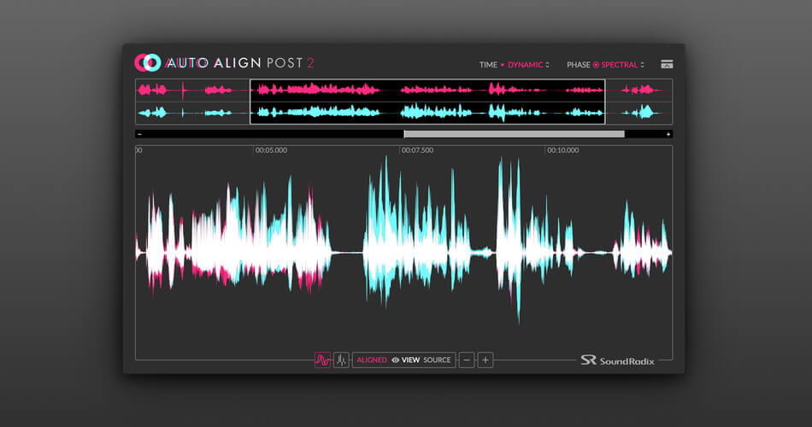Click the 00:10.000 timeline marker
812x427 pixels.
[x=563, y=150]
